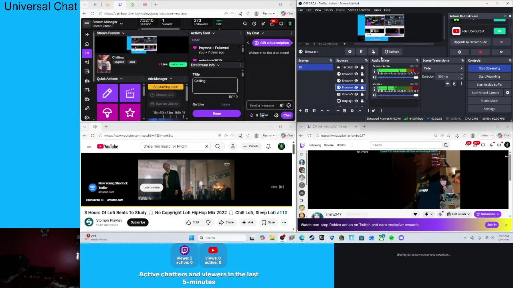The image size is (513, 288).
Task: Click the parachute raid quick action tile
Action: point(107,113)
